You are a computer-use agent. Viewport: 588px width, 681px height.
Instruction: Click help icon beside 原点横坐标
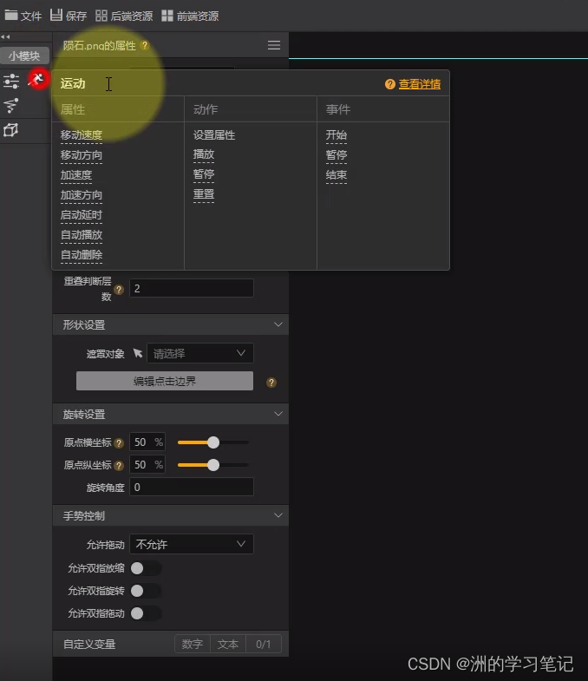(119, 443)
